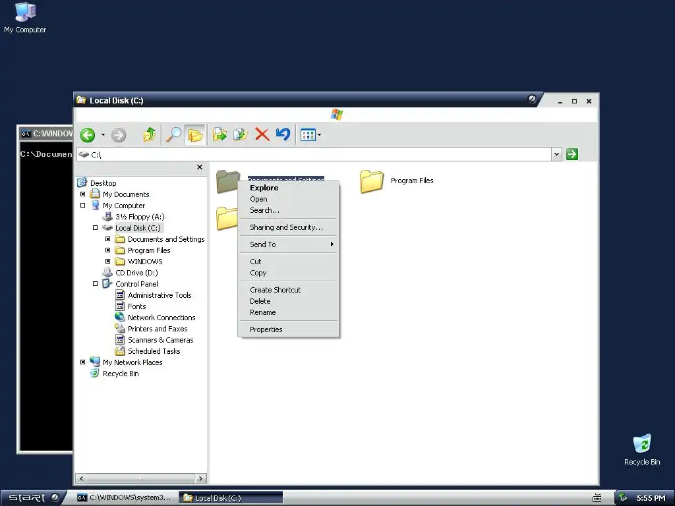Click the Start button
675x506 pixels.
click(x=26, y=498)
